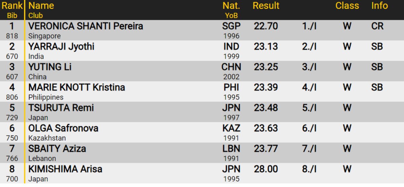Viewport: 404px width, 187px height.
Task: Click the Rank column header
Action: pyautogui.click(x=12, y=6)
